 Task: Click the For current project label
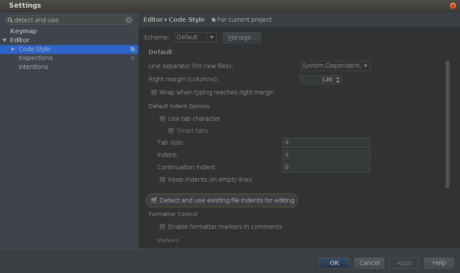click(244, 20)
